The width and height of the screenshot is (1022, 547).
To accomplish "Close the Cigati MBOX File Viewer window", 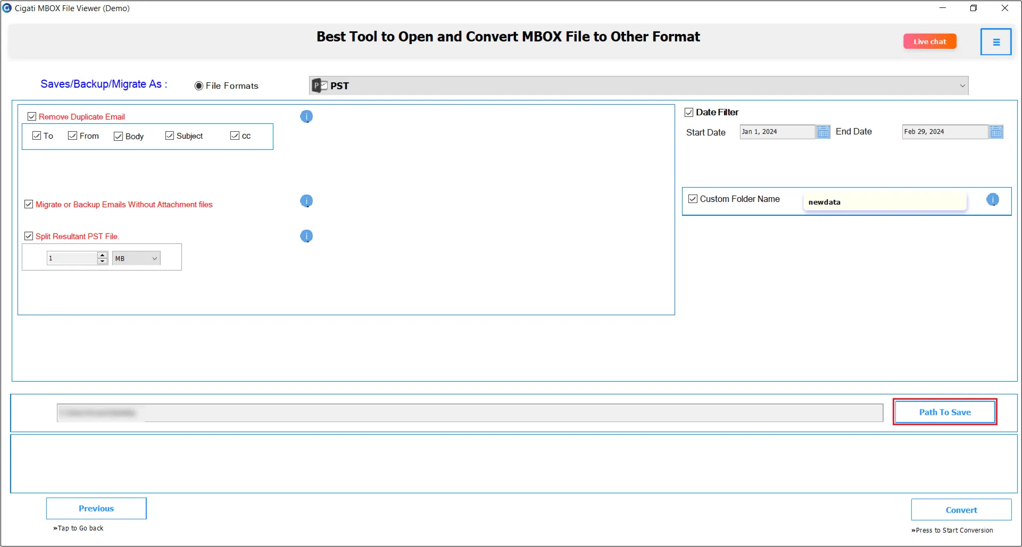I will [x=1005, y=8].
